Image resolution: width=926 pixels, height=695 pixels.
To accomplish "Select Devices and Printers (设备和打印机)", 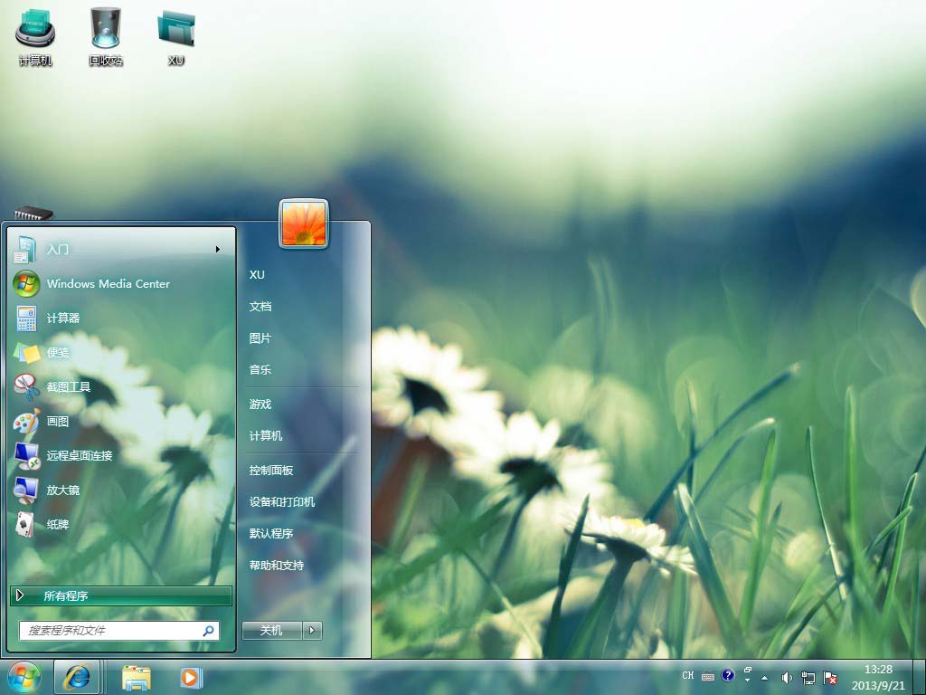I will 282,502.
